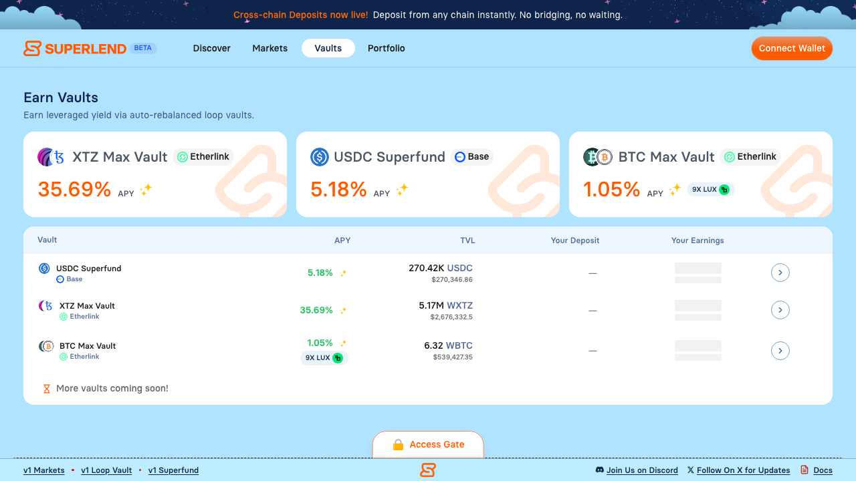
Task: Click the Superlend logo in header
Action: [75, 48]
